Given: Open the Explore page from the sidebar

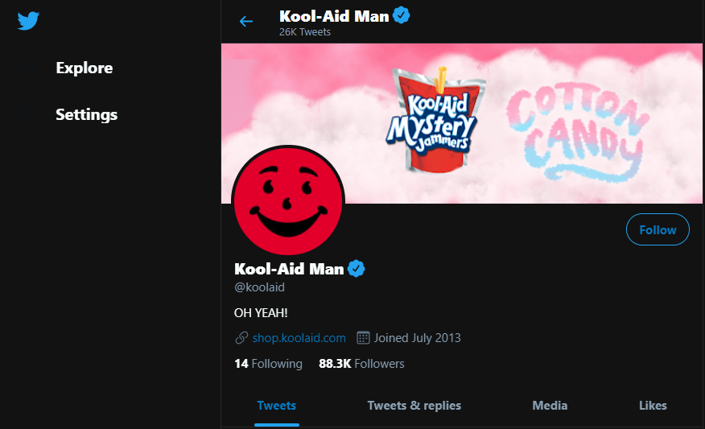Looking at the screenshot, I should [x=85, y=68].
